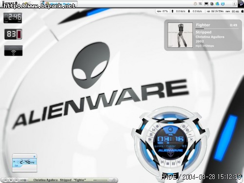Click the 03:36 time display

pyautogui.click(x=170, y=139)
